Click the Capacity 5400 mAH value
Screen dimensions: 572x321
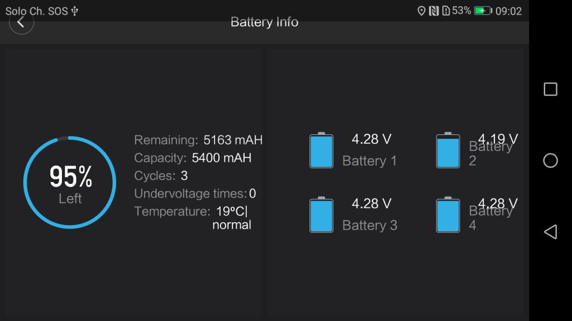click(x=221, y=158)
